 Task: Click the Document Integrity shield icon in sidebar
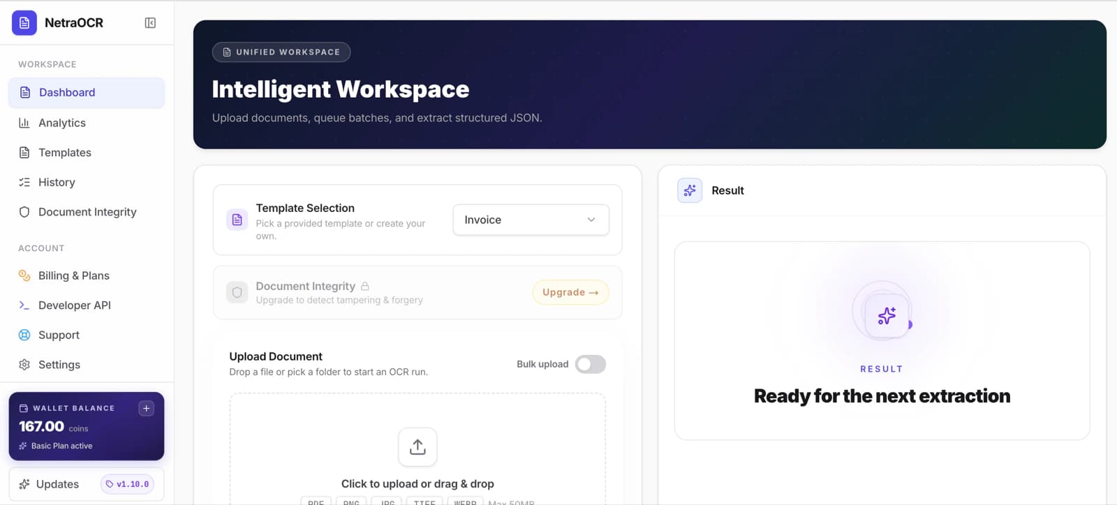(x=24, y=212)
